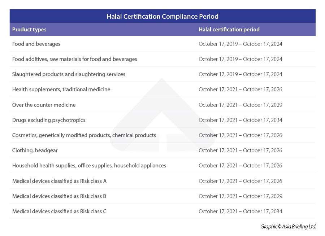Screen dimensions: 325x236
Task: Click 'Medical devices classified as Risk class A'
Action: pyautogui.click(x=59, y=181)
